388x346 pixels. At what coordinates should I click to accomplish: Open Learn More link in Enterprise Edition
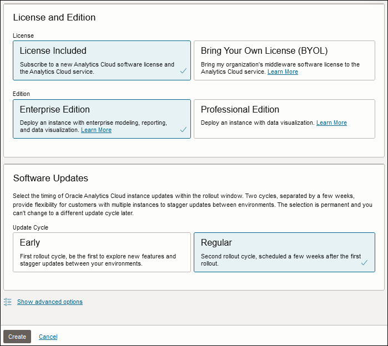pos(96,130)
